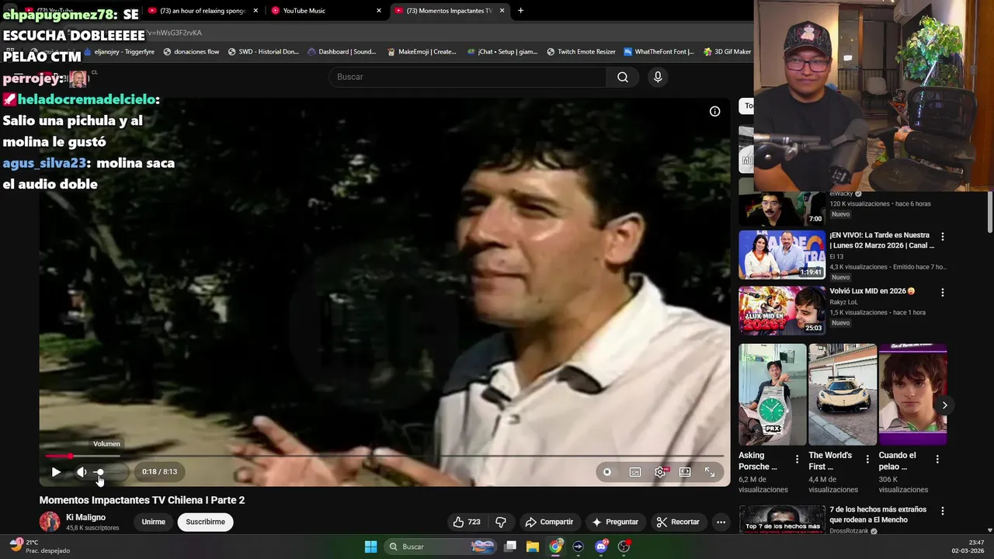Focus the YouTube Buscar search field

click(x=467, y=77)
